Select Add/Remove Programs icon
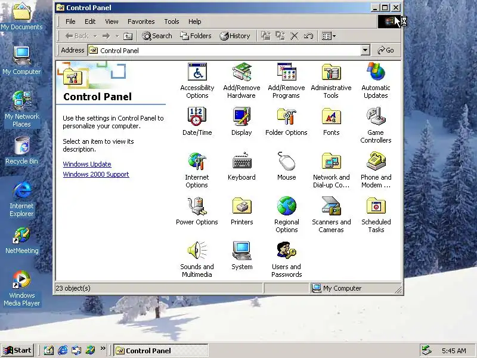Screen dimensions: 477x358 (x=286, y=72)
